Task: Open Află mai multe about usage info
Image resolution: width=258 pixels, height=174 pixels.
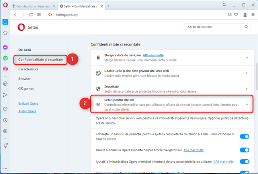Action: [x=223, y=162]
